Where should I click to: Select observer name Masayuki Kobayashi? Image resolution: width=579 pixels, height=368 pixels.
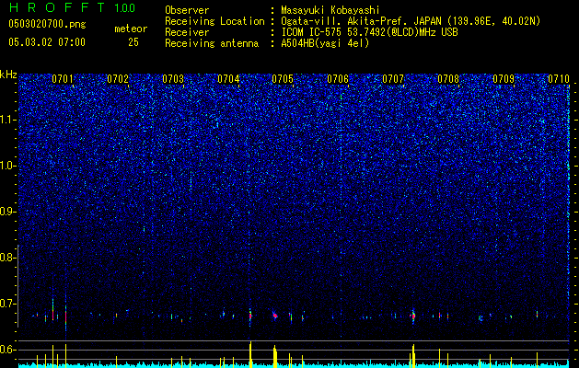pos(330,10)
